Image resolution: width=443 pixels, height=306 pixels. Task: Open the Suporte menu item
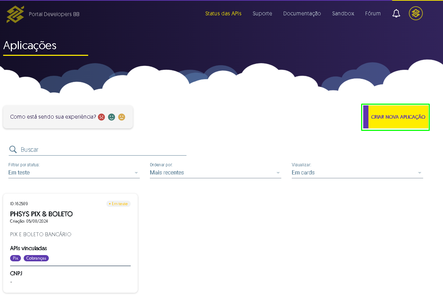[x=262, y=14]
